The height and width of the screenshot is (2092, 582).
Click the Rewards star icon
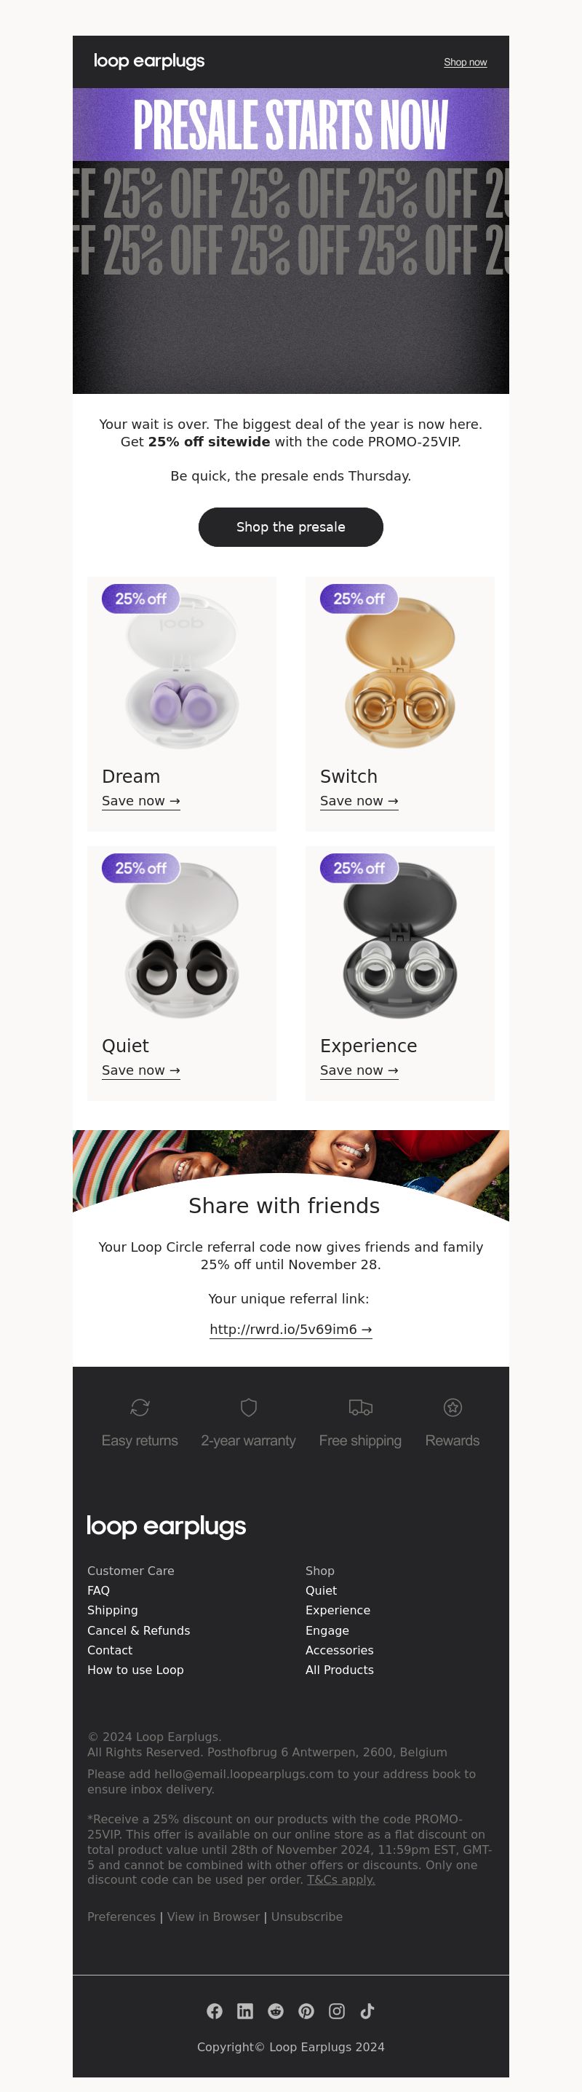pyautogui.click(x=453, y=1408)
